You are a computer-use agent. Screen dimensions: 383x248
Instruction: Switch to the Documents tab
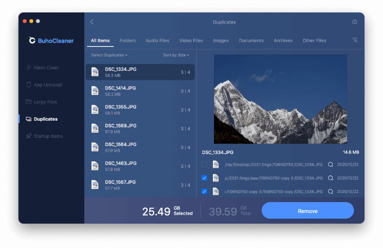coord(251,41)
